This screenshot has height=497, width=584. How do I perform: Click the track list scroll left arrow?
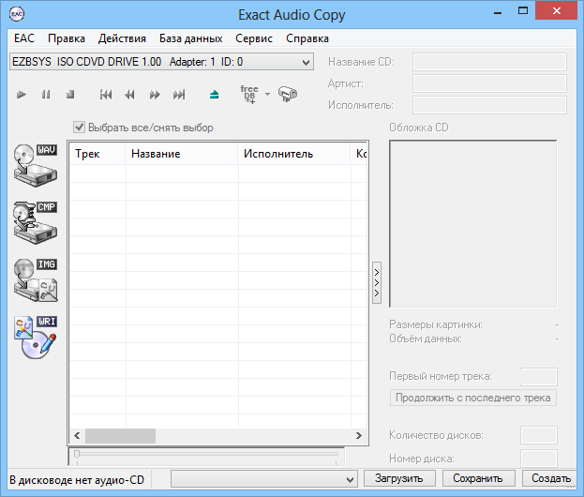coord(77,436)
